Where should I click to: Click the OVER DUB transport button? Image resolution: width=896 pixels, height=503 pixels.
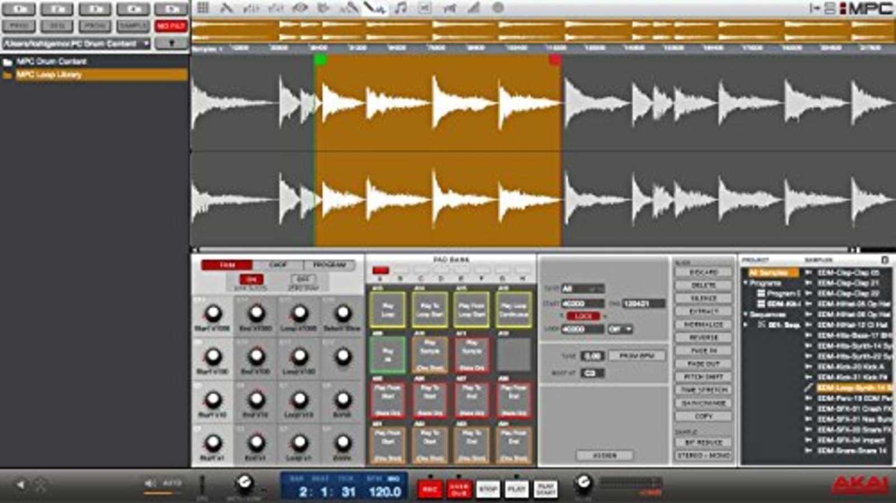459,490
